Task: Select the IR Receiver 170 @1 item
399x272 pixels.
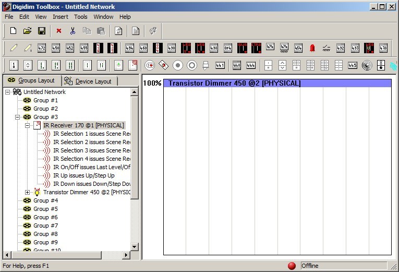Action: pyautogui.click(x=84, y=125)
